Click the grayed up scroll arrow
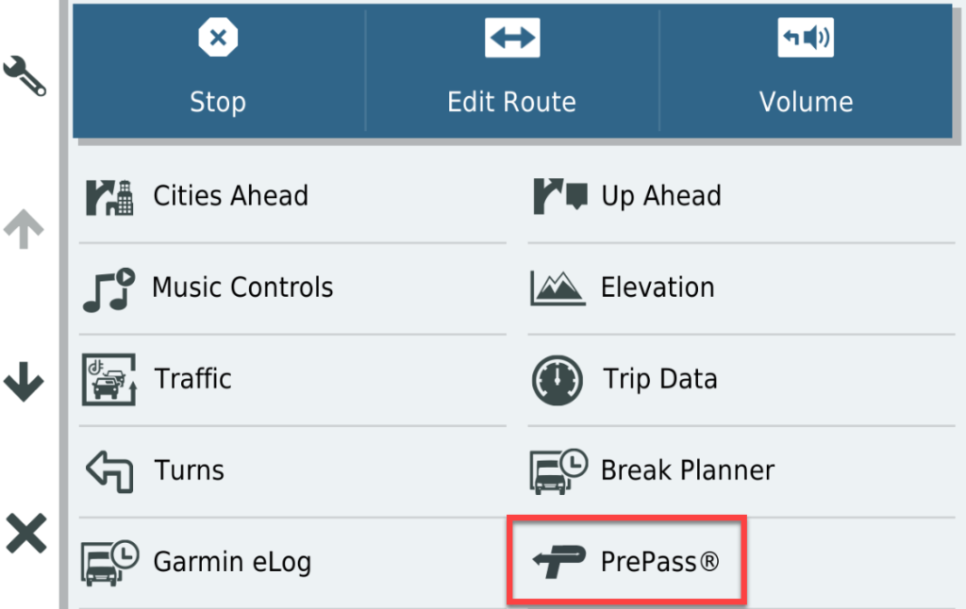 coord(24,226)
